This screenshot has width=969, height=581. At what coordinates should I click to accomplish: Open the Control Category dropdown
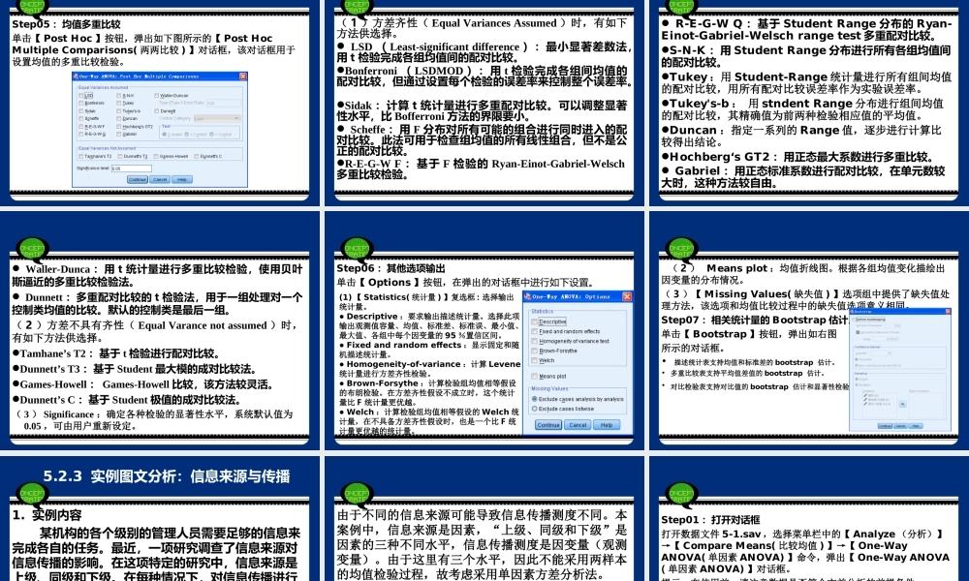click(x=217, y=118)
